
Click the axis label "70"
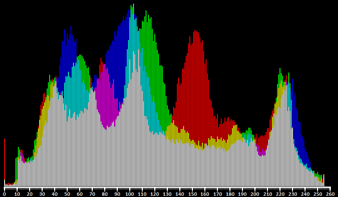point(92,194)
